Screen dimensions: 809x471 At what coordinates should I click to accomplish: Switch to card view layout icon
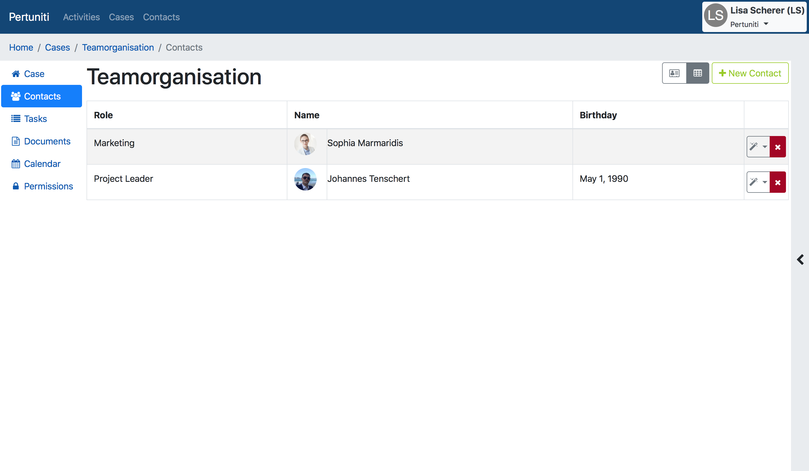point(674,73)
